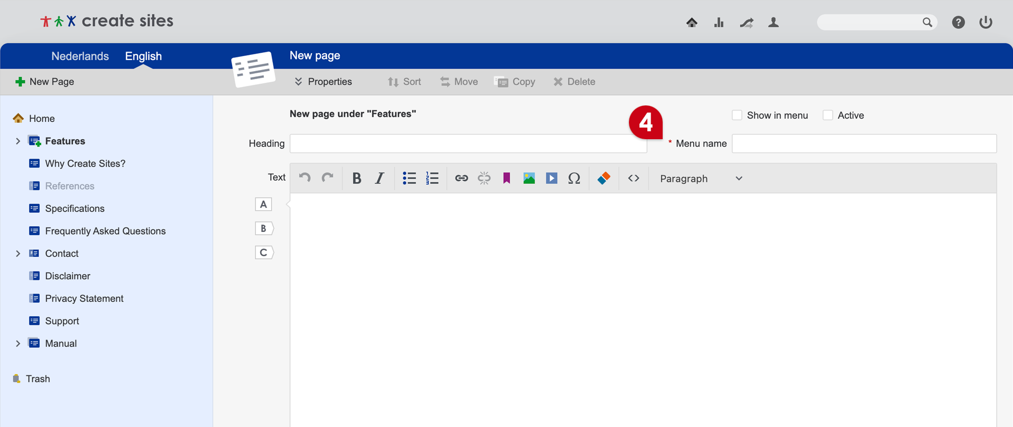Expand the Features tree node
The image size is (1013, 427).
[18, 141]
